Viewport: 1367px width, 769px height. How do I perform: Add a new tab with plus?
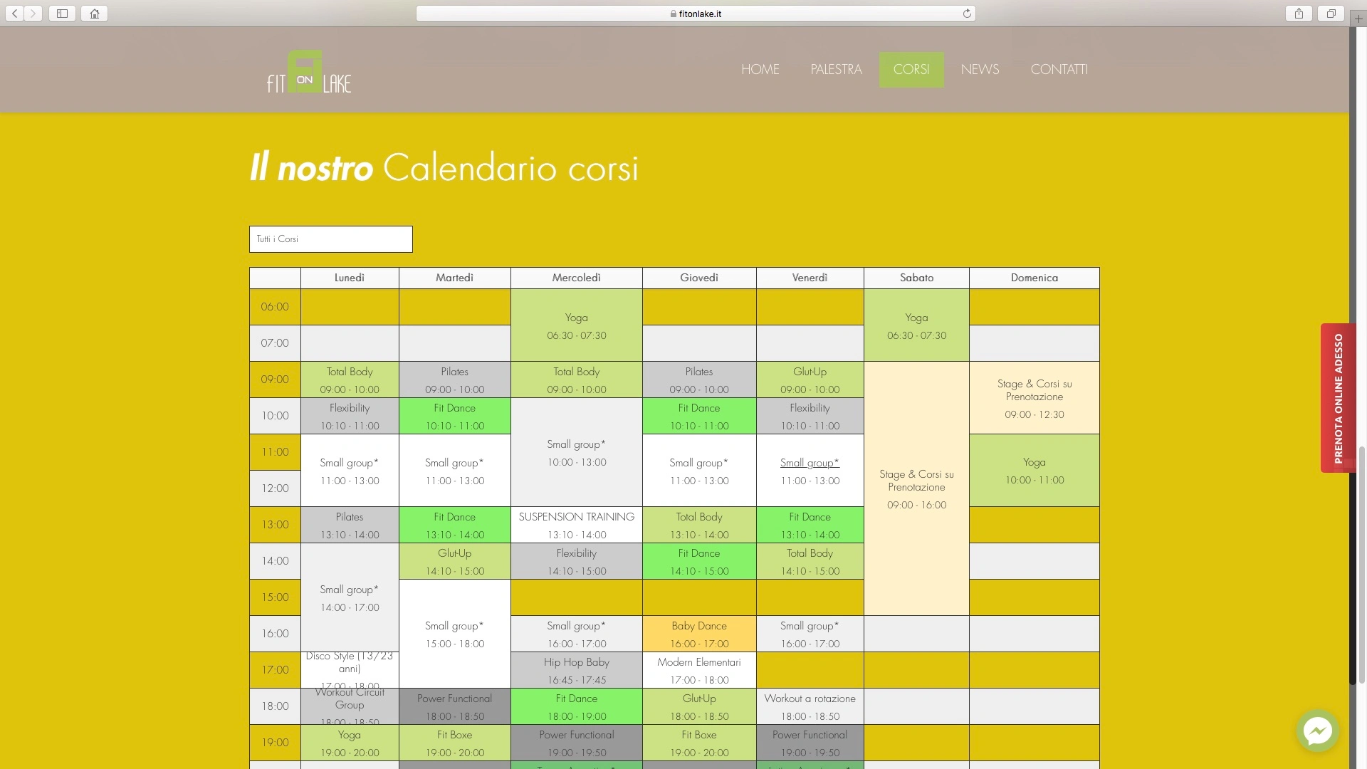(x=1358, y=19)
